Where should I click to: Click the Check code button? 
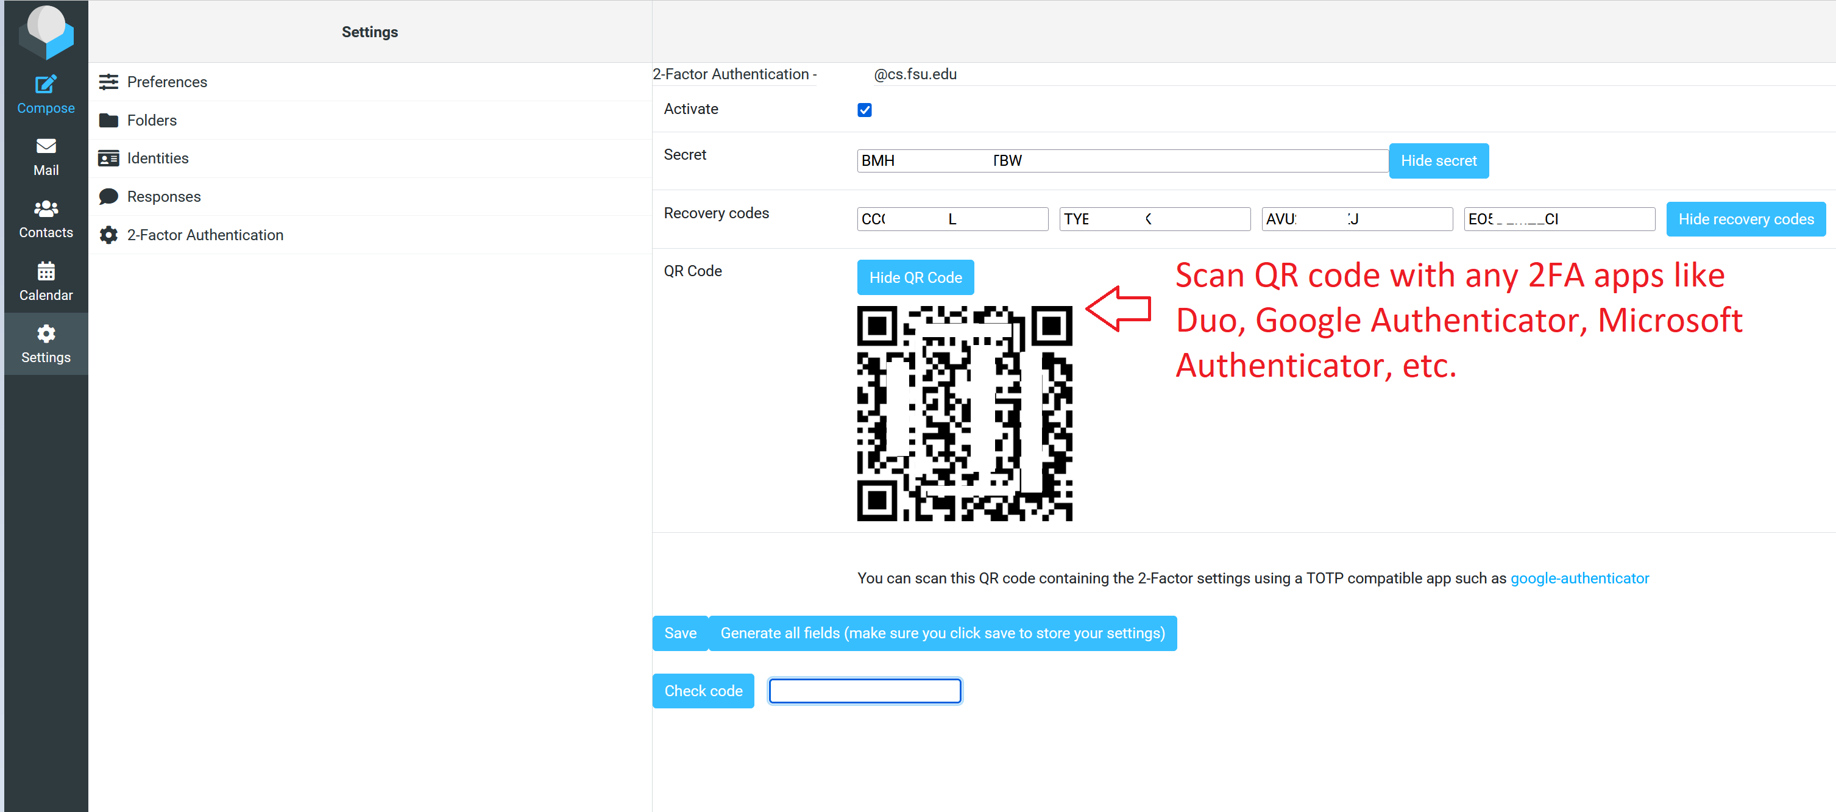703,691
